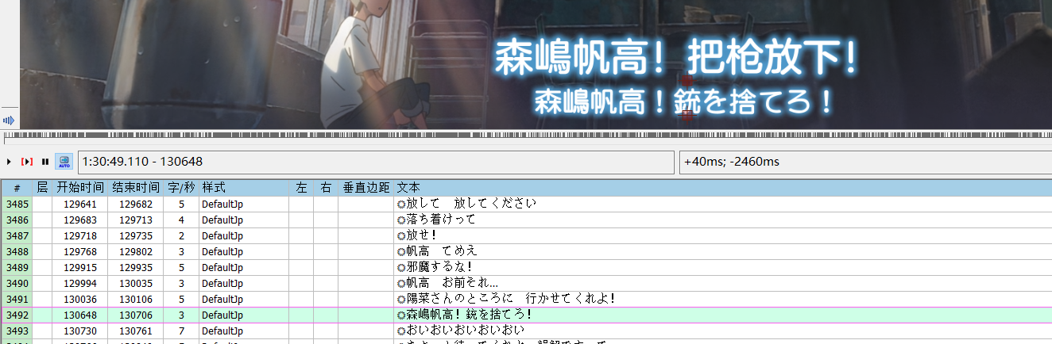Screen dimensions: 1052x344
Task: Click the line text 帆高 お前それ…
Action: click(x=452, y=283)
